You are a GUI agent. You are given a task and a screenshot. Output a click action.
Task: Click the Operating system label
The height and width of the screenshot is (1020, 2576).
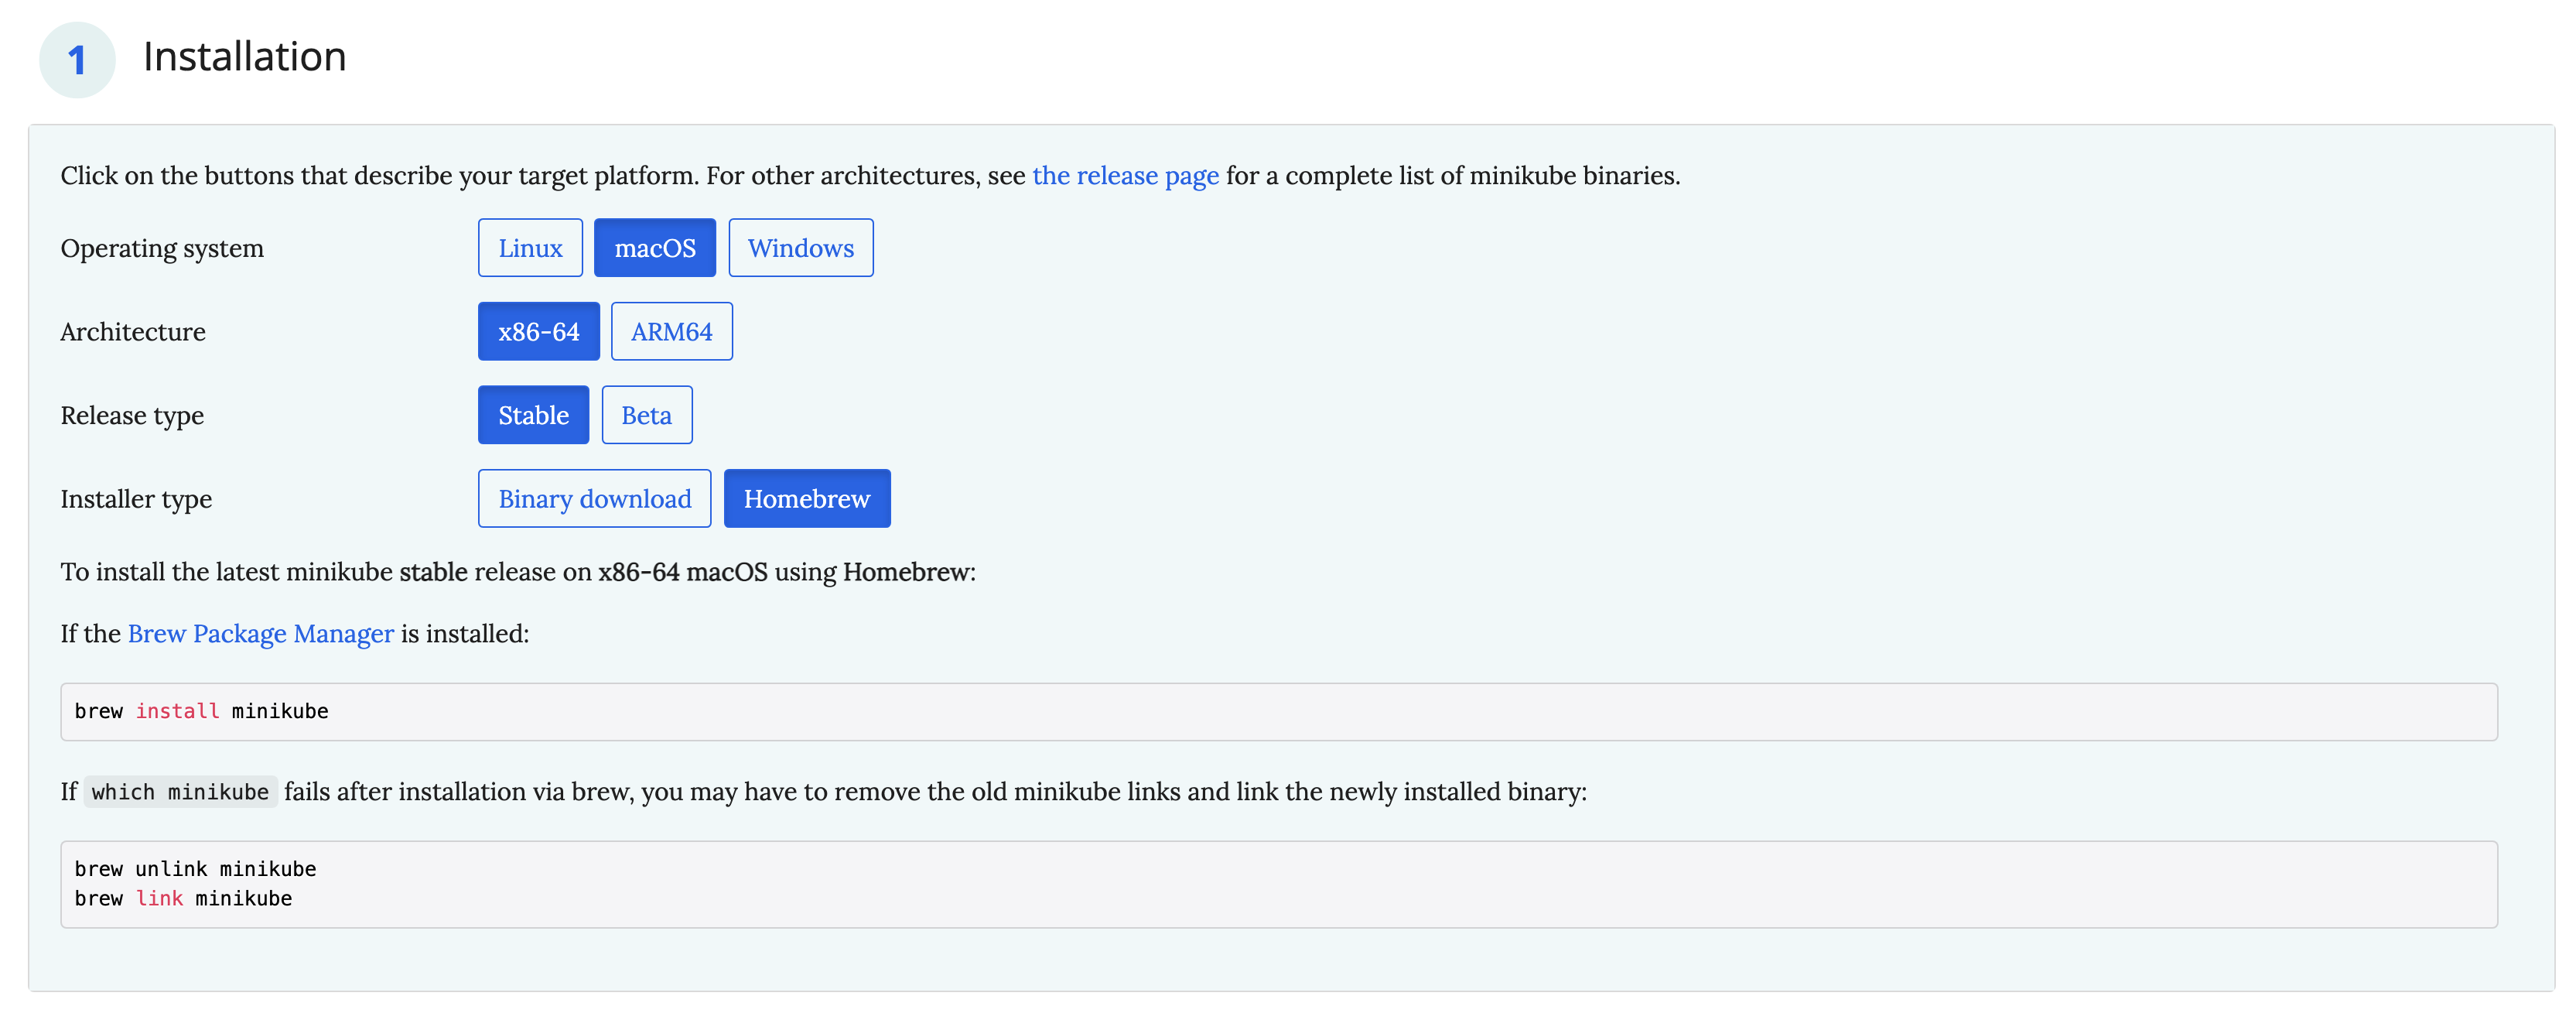pos(162,248)
